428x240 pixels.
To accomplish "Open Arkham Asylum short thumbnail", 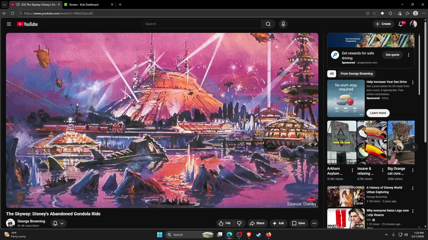I will [x=342, y=142].
